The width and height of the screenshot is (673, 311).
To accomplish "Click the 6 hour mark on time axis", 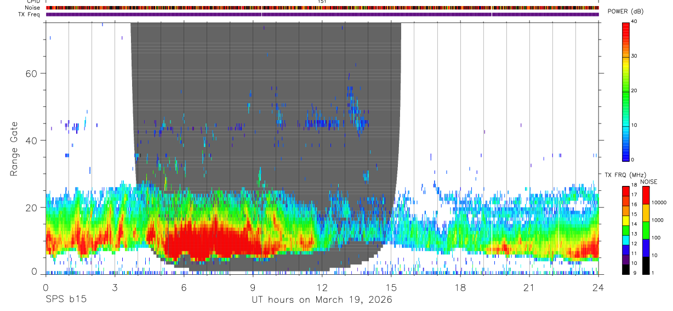I will point(184,287).
